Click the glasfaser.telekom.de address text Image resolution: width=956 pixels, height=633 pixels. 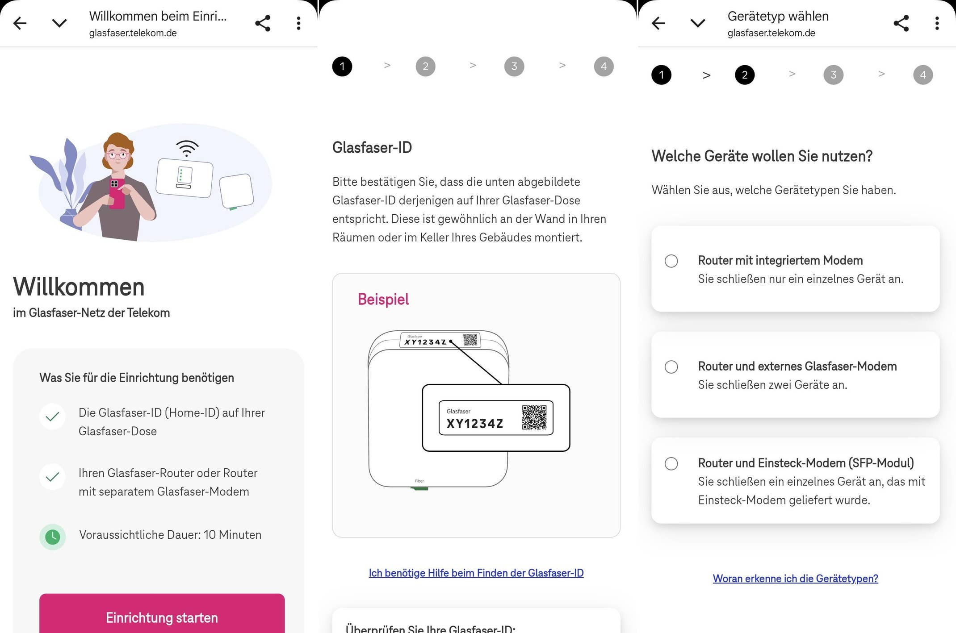pyautogui.click(x=133, y=33)
